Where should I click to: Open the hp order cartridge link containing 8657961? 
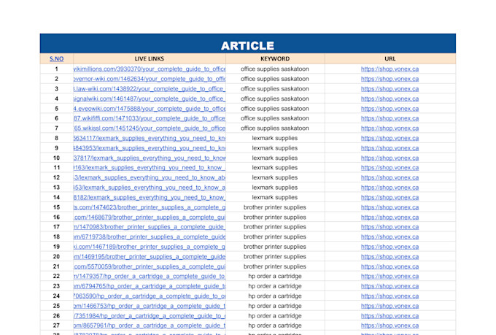point(150,326)
